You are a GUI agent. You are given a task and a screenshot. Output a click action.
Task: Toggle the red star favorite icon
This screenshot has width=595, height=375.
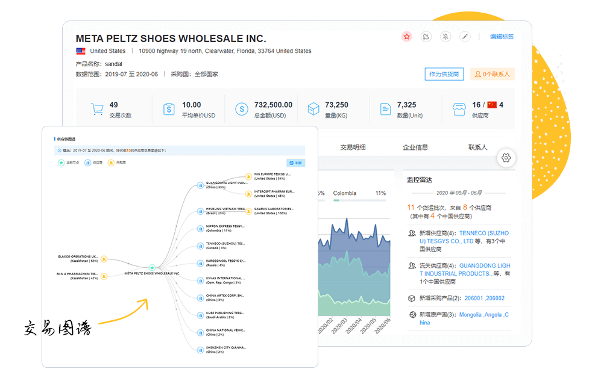[407, 37]
